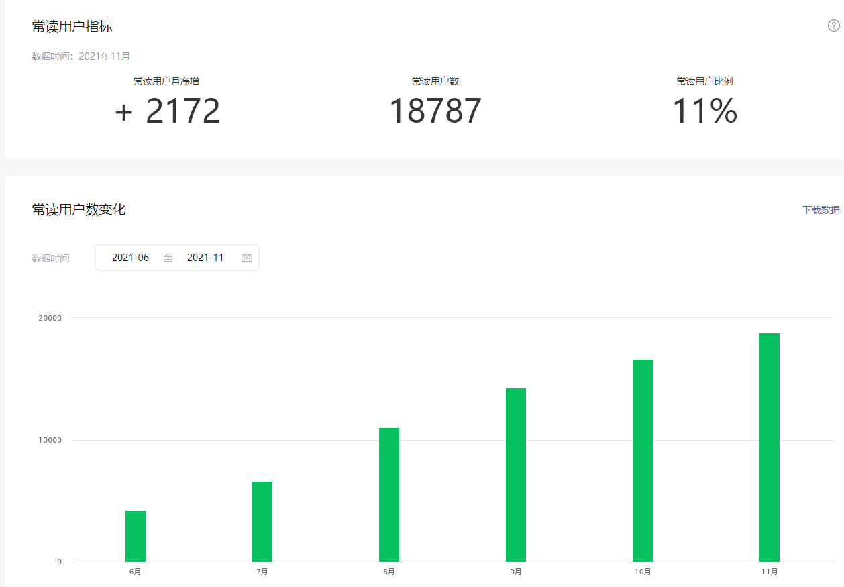Open the calendar icon in date range
This screenshot has width=844, height=587.
coord(247,258)
